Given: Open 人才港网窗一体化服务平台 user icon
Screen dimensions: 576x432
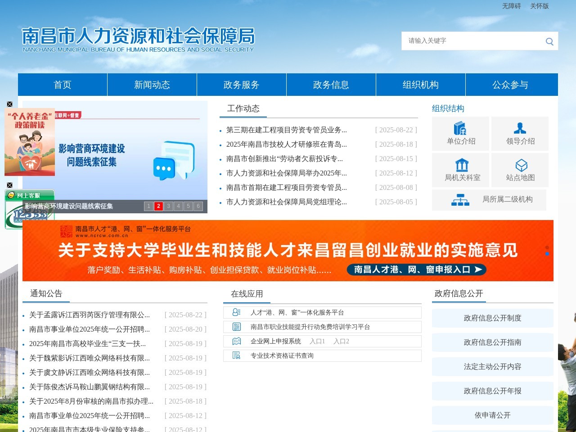Looking at the screenshot, I should (236, 311).
